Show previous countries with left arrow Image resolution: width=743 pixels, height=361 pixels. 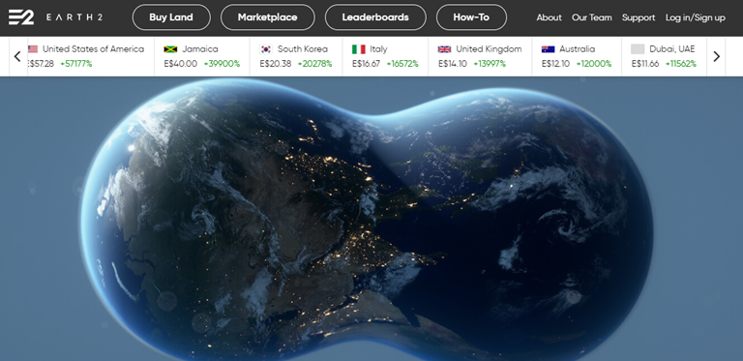17,56
